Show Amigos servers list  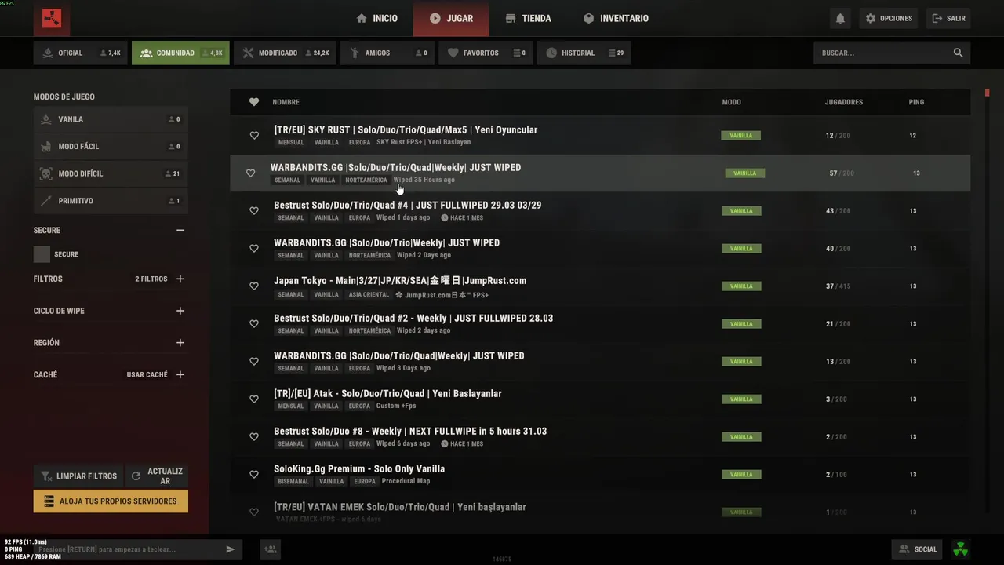point(387,53)
